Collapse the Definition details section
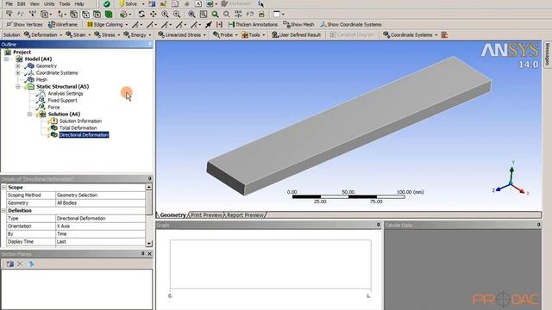 click(3, 210)
